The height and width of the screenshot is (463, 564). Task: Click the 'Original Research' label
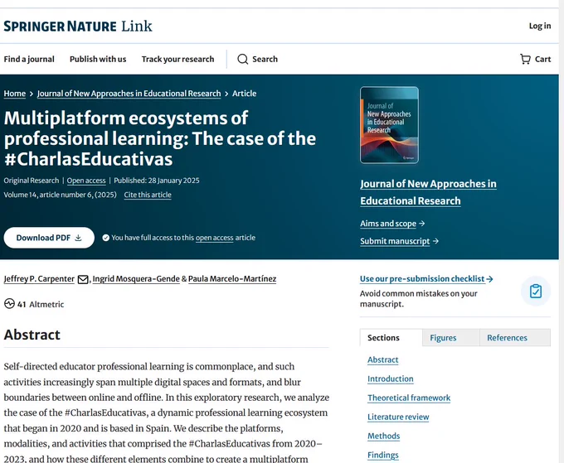[32, 181]
